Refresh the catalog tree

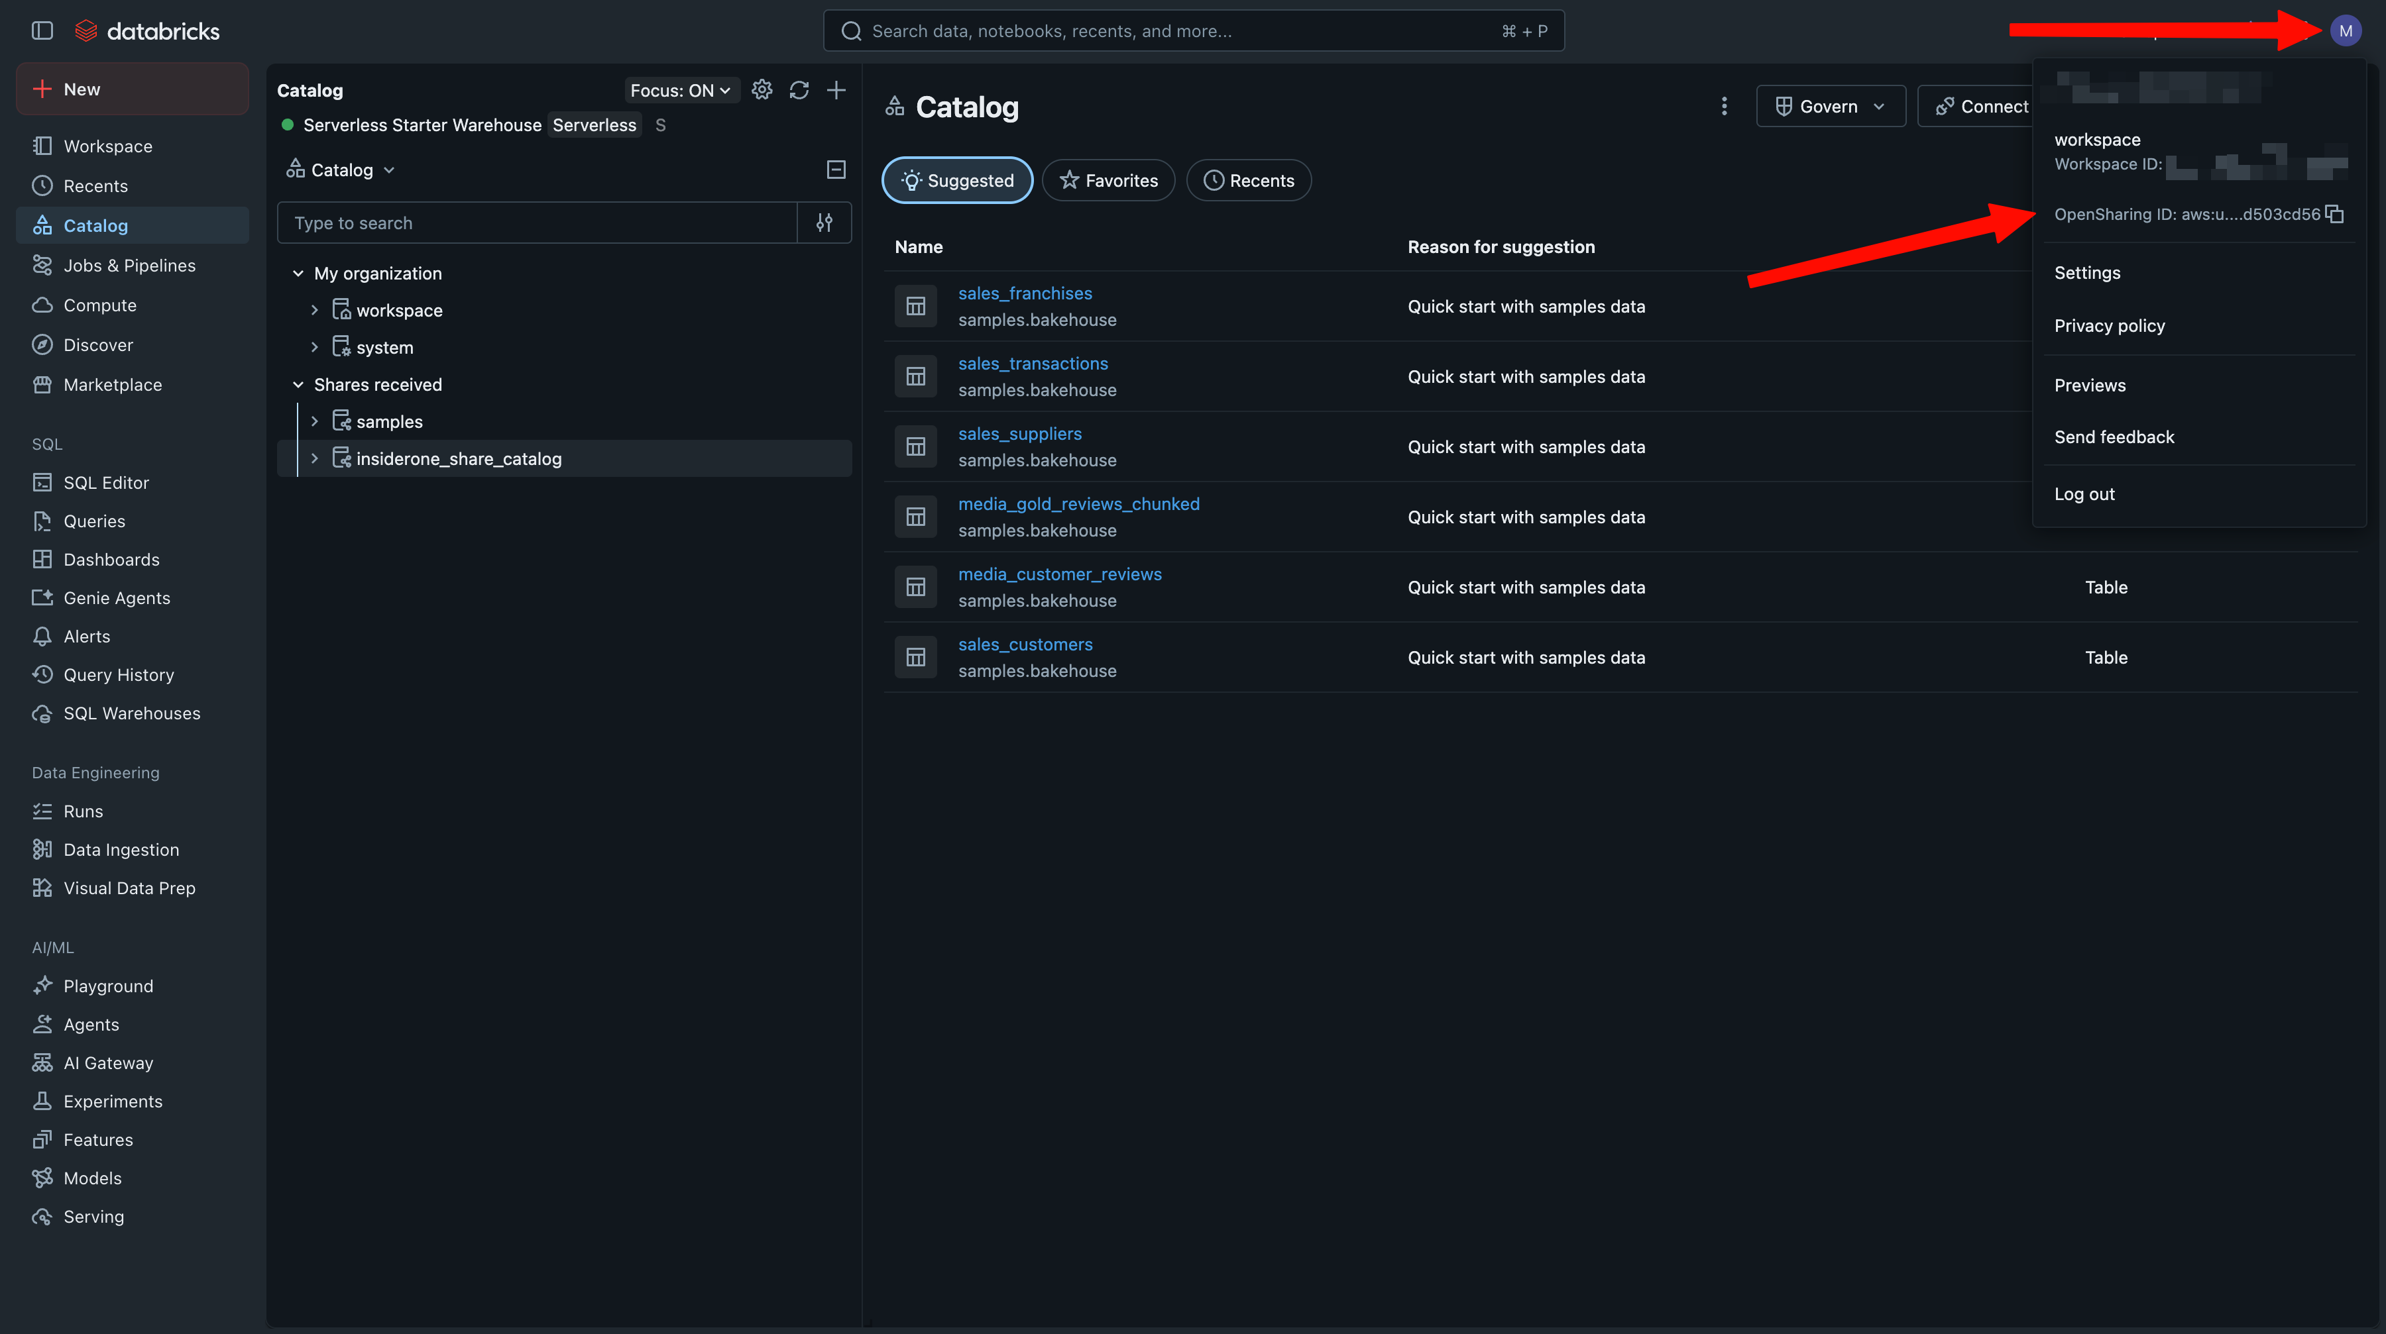(799, 90)
